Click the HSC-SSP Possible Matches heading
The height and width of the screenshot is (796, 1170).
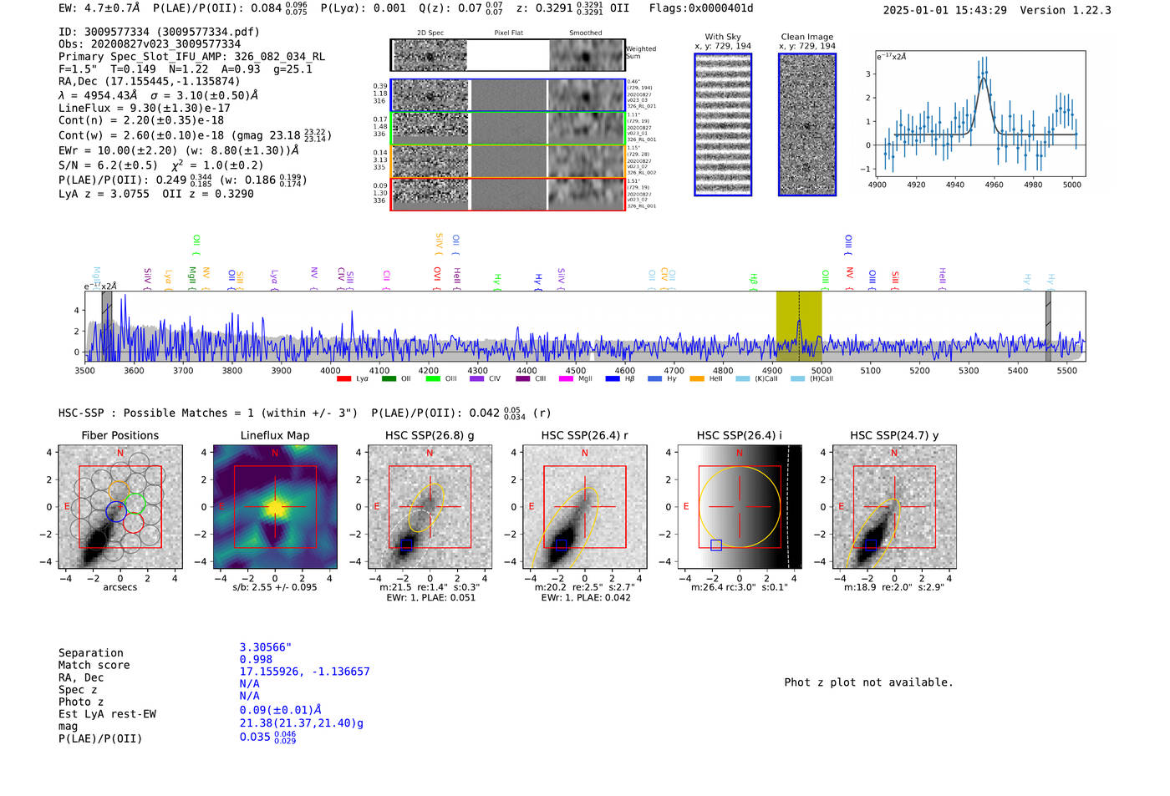208,413
